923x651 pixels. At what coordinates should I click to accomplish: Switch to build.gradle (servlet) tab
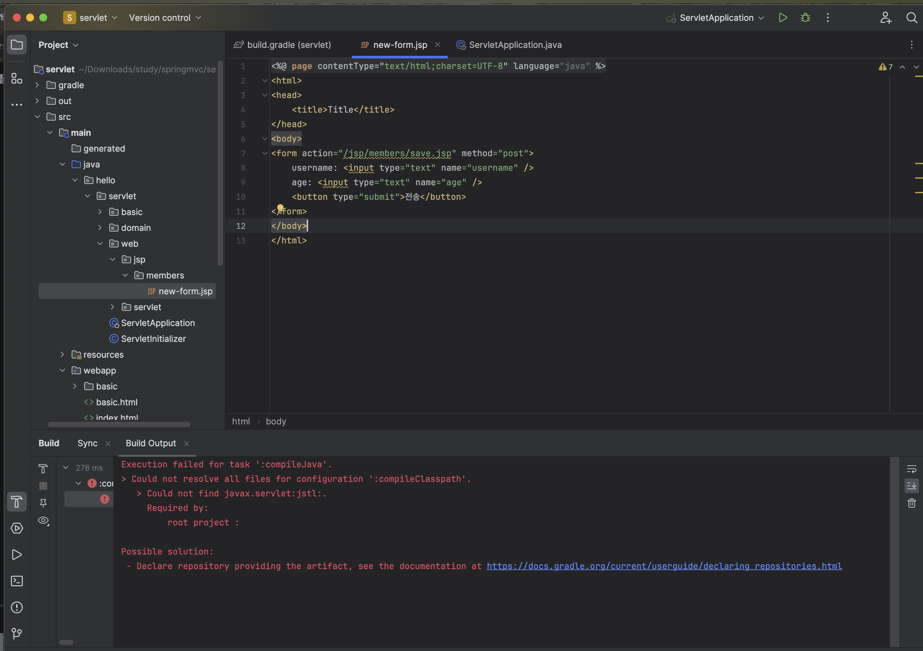click(x=283, y=45)
